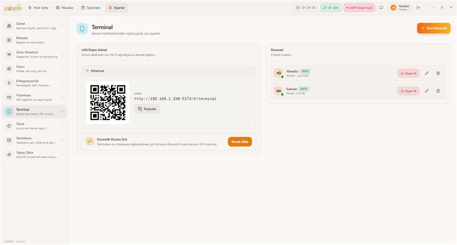This screenshot has height=245, width=457.
Task: Copy address with Kopyala button
Action: (147, 109)
